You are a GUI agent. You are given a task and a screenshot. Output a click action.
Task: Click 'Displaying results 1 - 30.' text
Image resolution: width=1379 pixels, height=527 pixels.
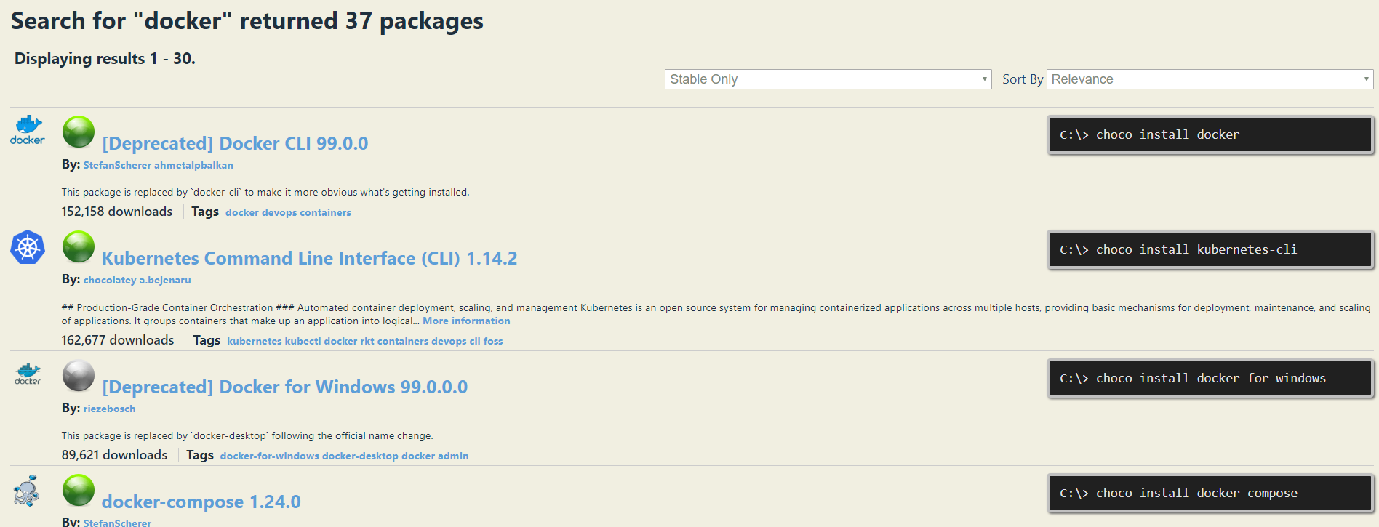105,59
